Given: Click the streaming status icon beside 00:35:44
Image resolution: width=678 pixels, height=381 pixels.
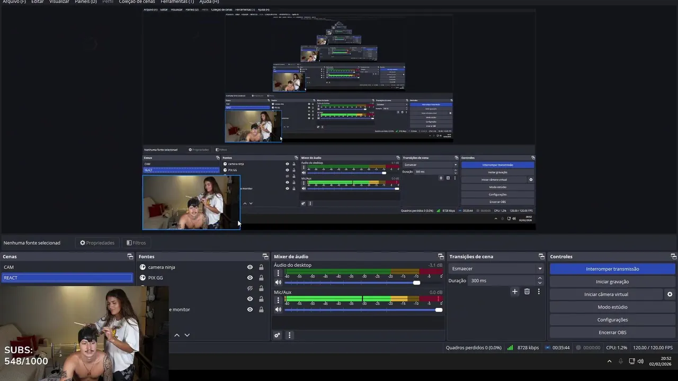Looking at the screenshot, I should [547, 348].
